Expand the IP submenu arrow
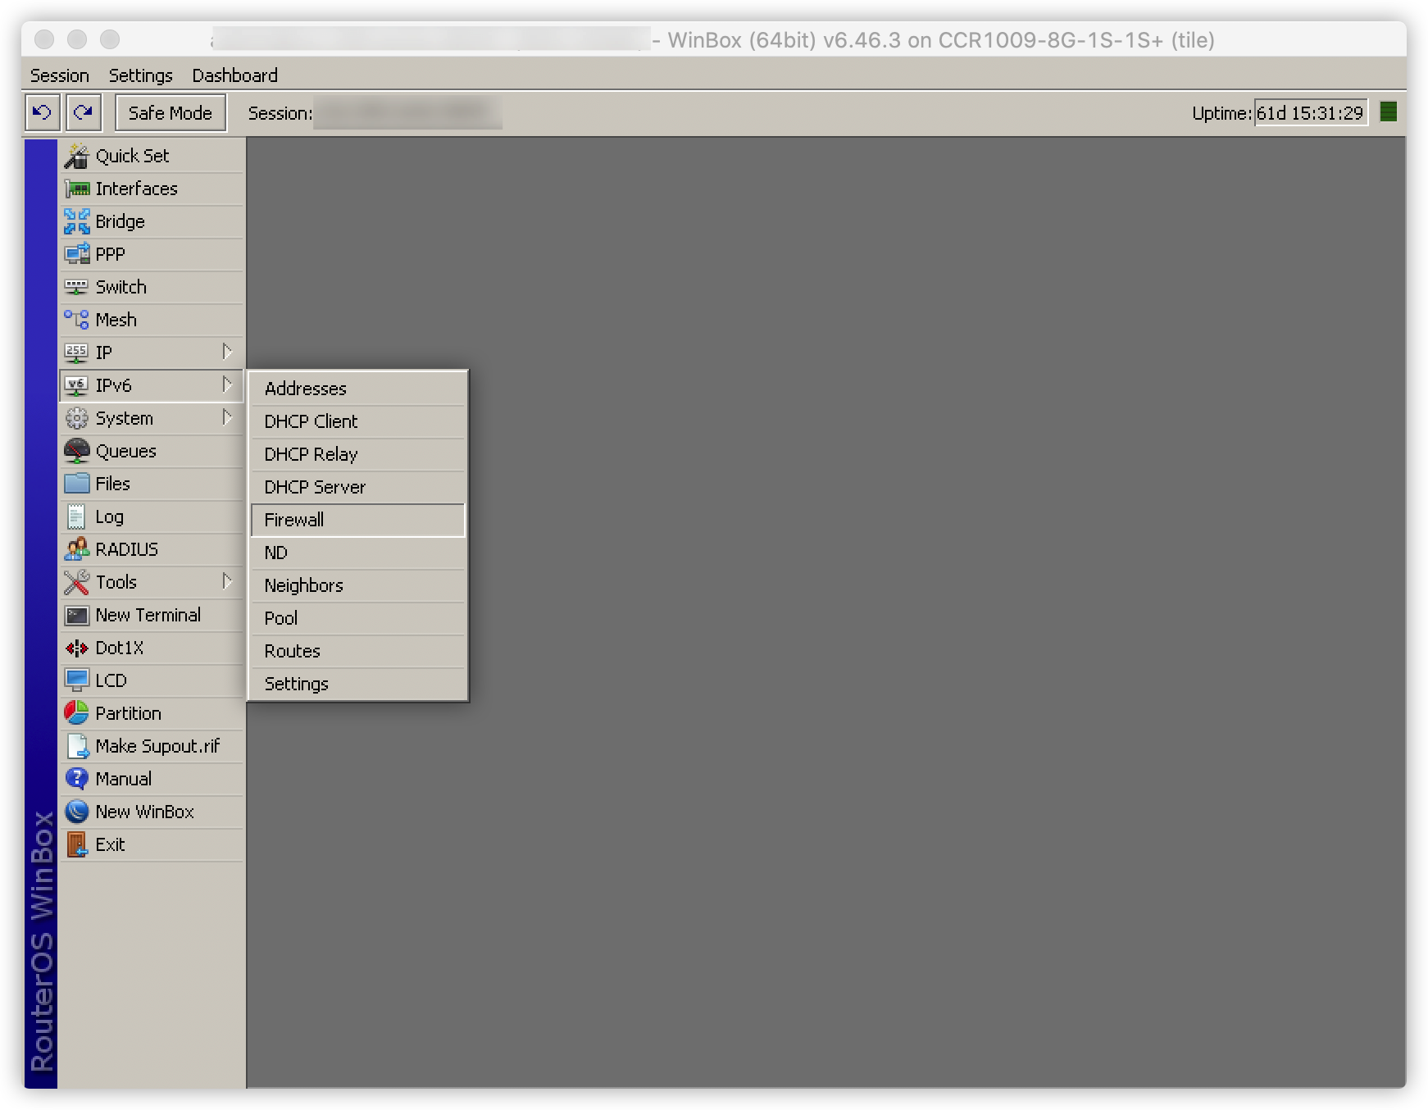 coord(227,352)
